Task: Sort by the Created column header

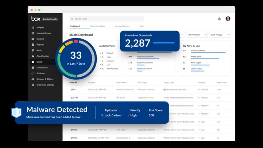Action: click(x=92, y=83)
